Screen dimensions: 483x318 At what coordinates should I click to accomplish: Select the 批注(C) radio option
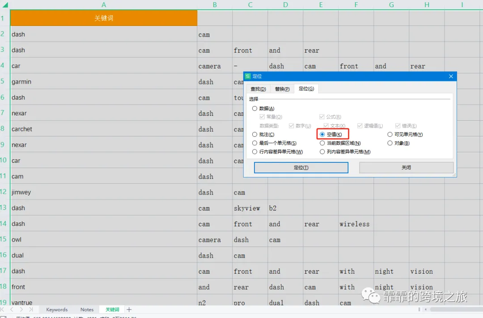pos(254,134)
